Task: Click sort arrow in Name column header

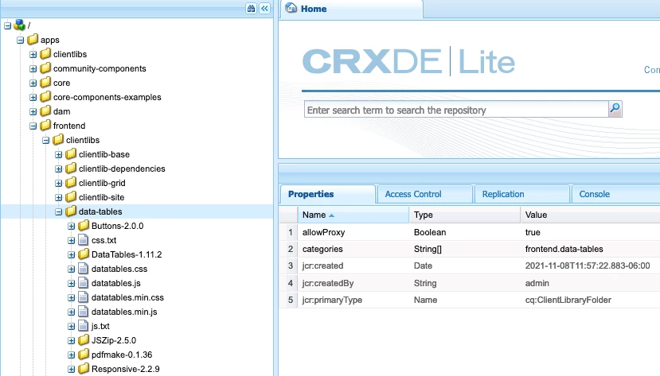Action: coord(332,215)
